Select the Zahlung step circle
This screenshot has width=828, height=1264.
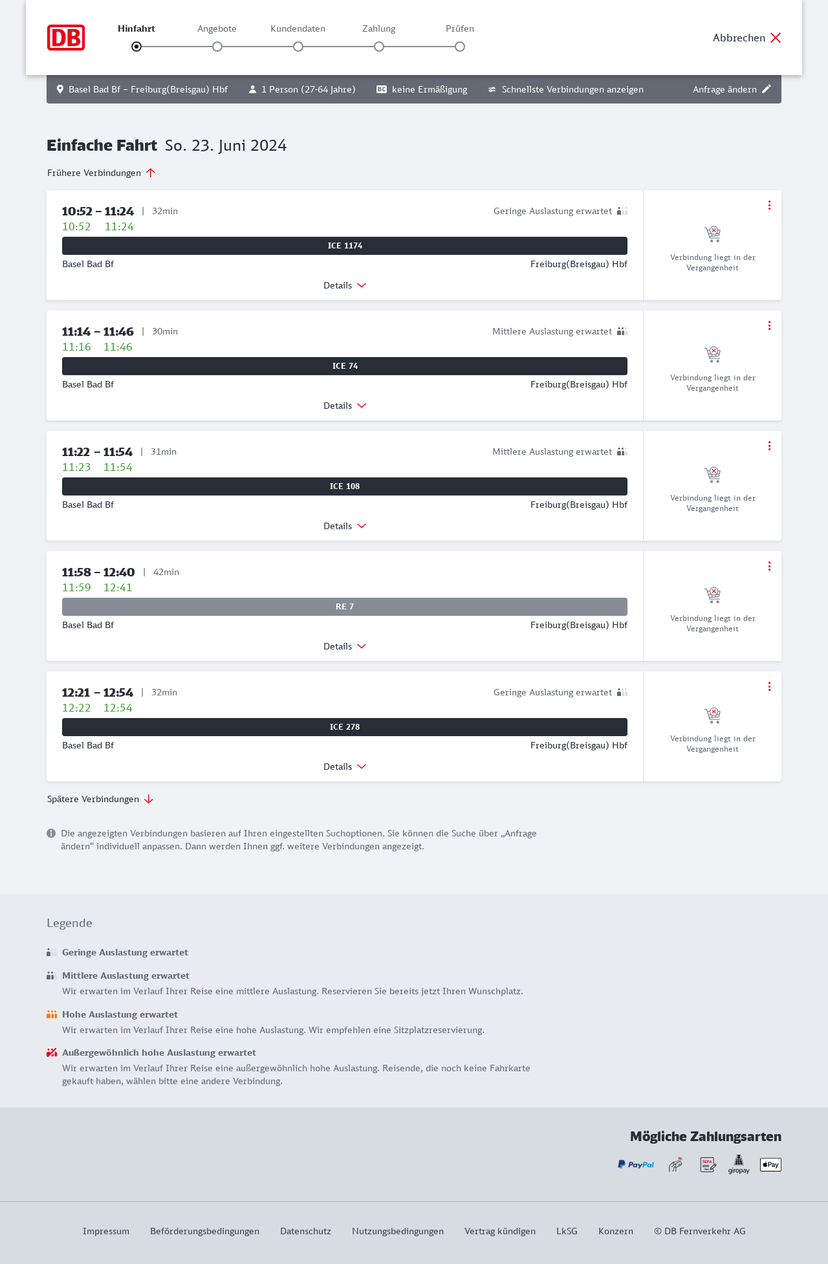click(x=379, y=47)
